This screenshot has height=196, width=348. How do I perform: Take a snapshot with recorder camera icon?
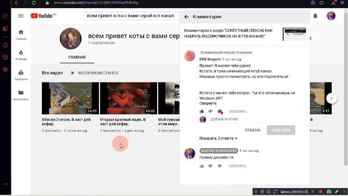329,192
